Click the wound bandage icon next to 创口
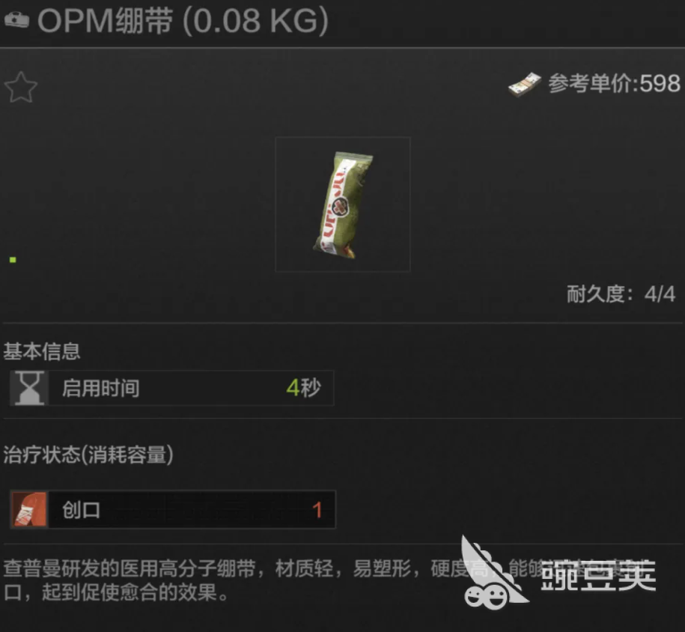This screenshot has height=632, width=685. 29,510
